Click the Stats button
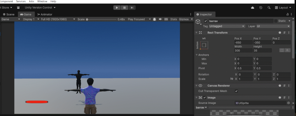 click(x=173, y=19)
